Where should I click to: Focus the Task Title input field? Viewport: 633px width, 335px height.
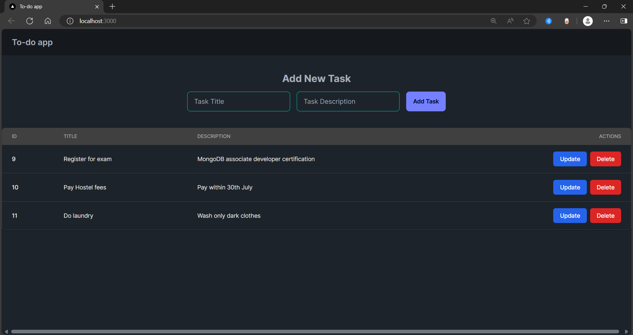(x=239, y=101)
